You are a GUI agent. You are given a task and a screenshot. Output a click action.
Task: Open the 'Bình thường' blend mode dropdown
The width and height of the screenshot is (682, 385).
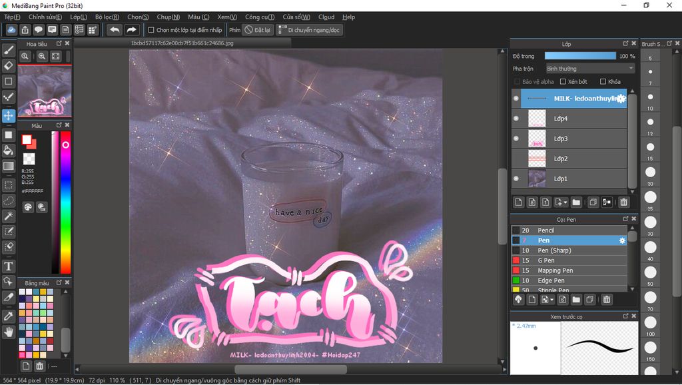(x=590, y=69)
